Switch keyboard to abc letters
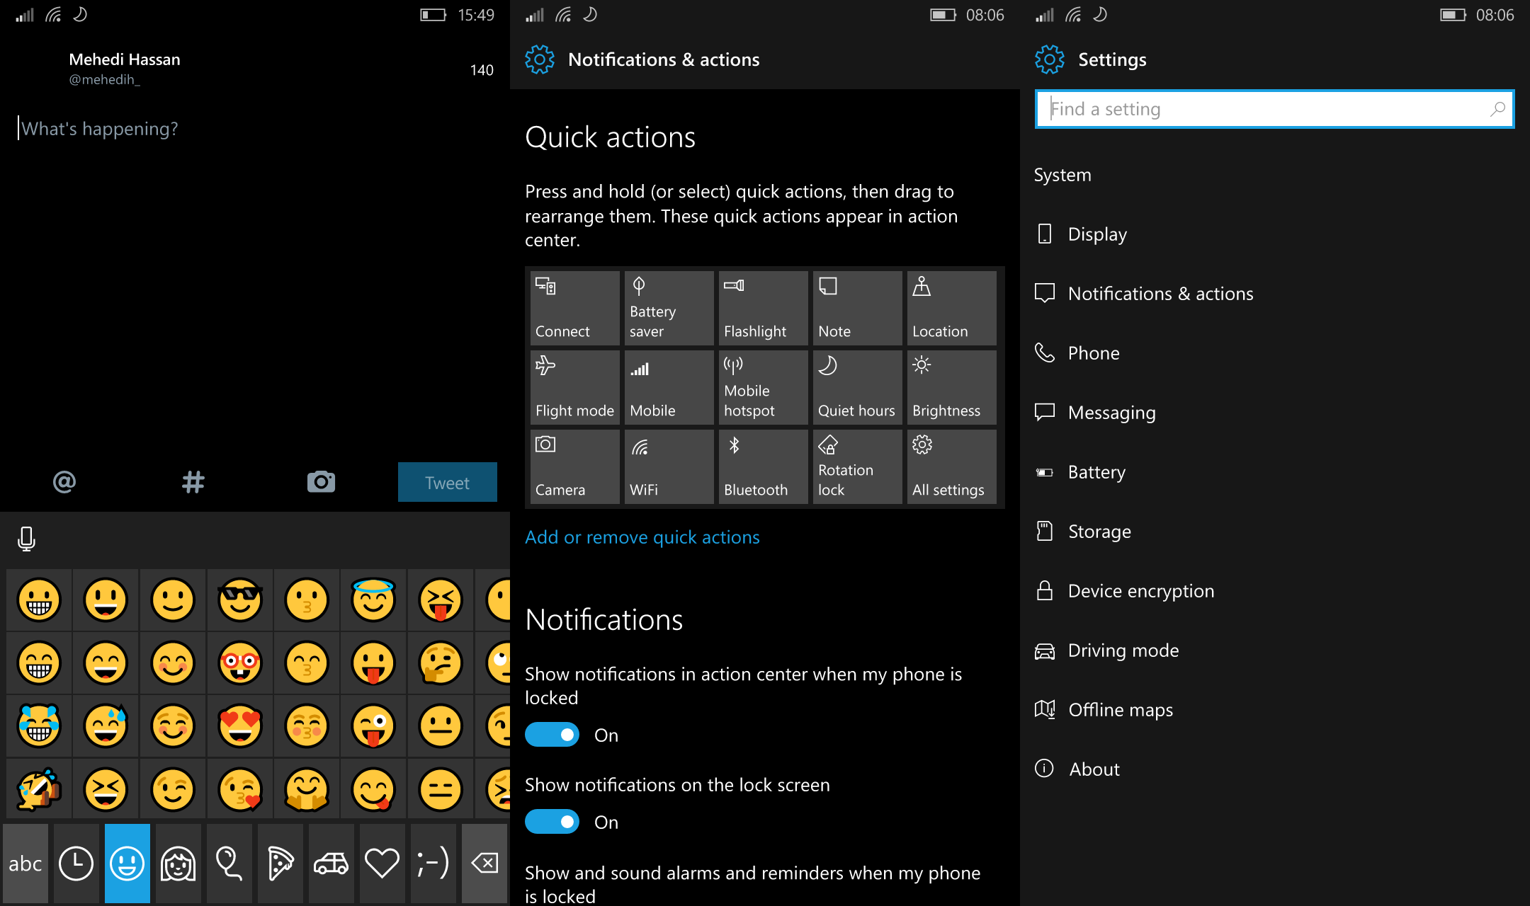This screenshot has width=1530, height=906. pyautogui.click(x=25, y=864)
